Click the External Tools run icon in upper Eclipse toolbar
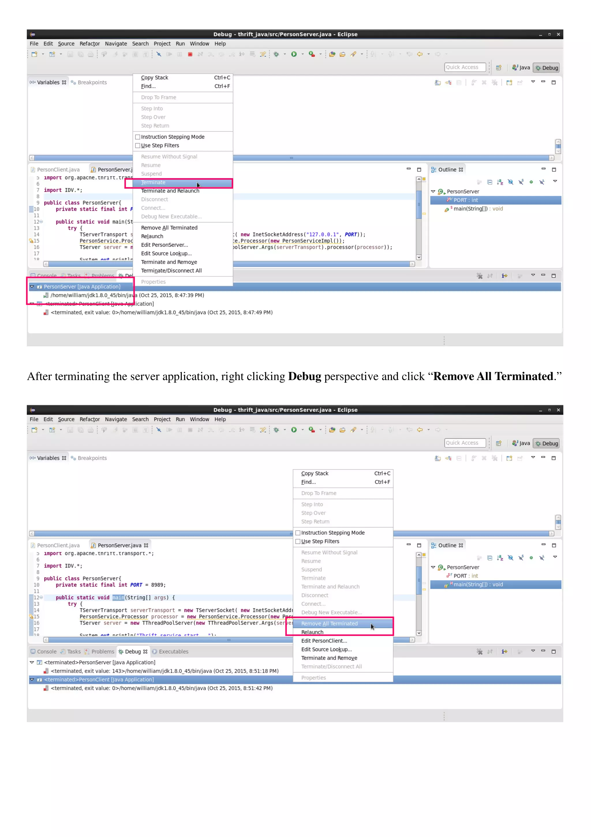Image resolution: width=591 pixels, height=837 pixels. tap(312, 54)
